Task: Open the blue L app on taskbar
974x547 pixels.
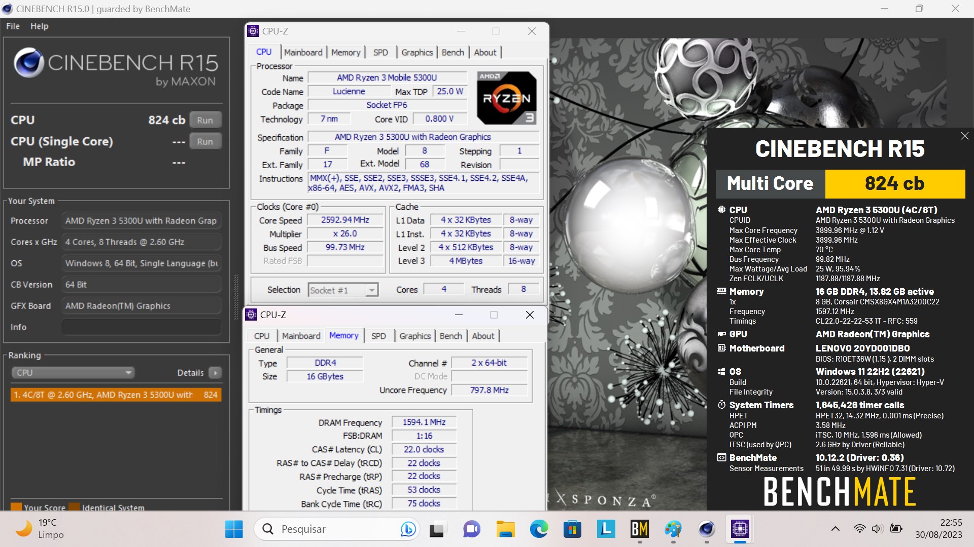Action: (x=606, y=529)
